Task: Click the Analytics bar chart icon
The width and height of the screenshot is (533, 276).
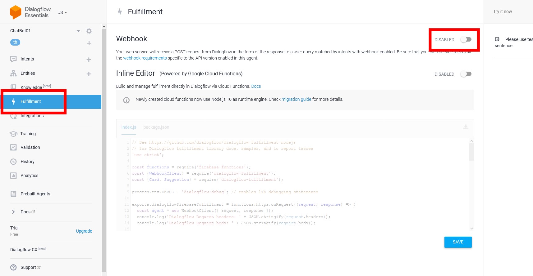Action: click(13, 176)
